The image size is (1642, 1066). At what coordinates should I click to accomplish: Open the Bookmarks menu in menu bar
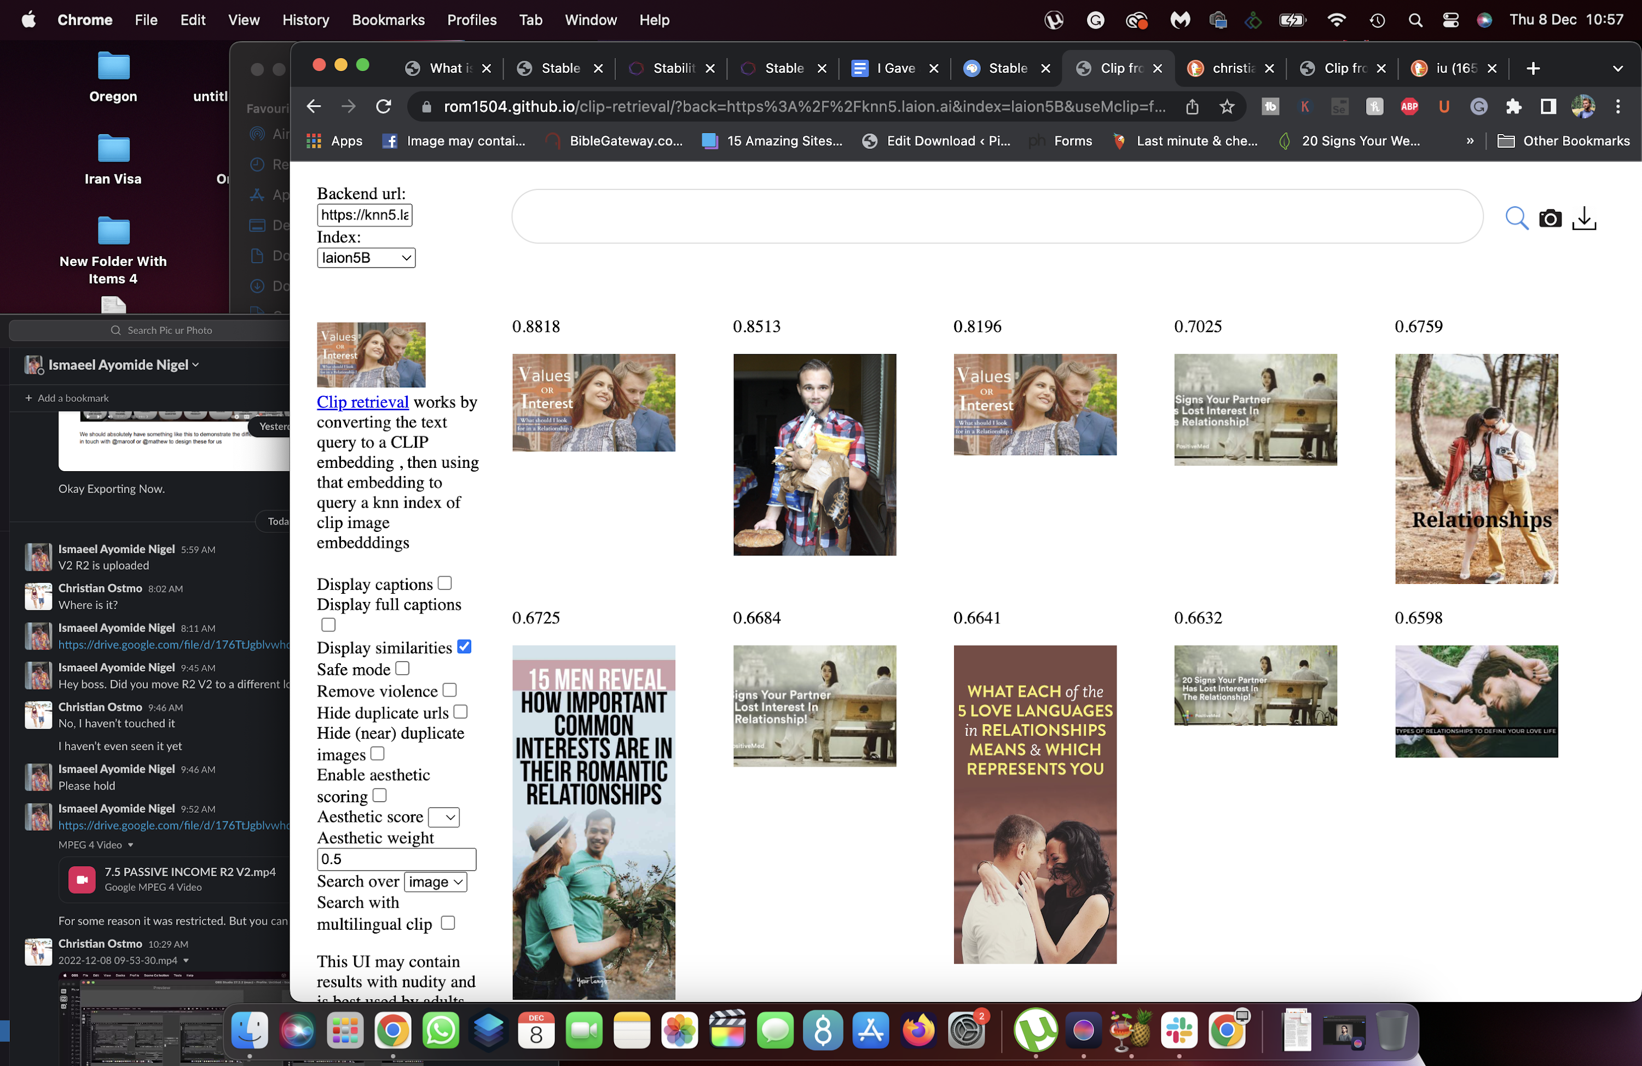pyautogui.click(x=388, y=20)
